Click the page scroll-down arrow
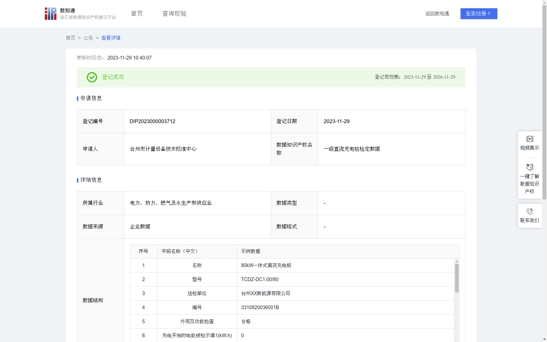Viewport: 547px width, 342px height. pyautogui.click(x=544, y=339)
